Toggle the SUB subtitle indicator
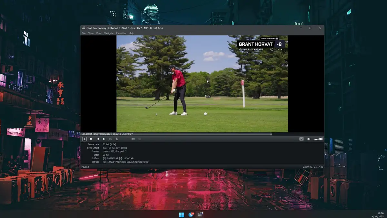This screenshot has height=218, width=387. (140, 139)
